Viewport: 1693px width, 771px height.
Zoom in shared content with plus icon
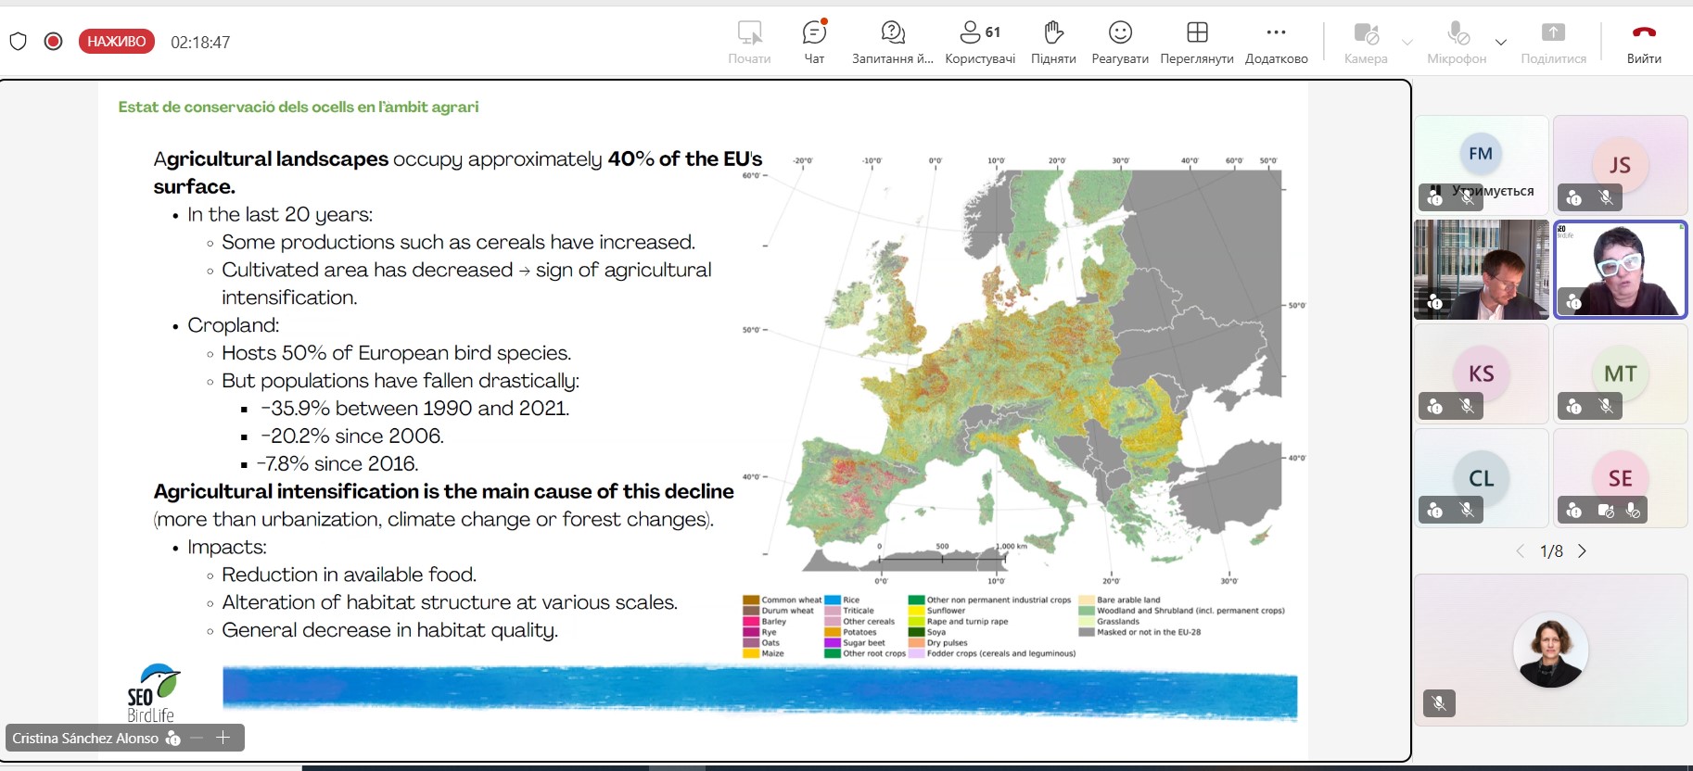[x=223, y=738]
